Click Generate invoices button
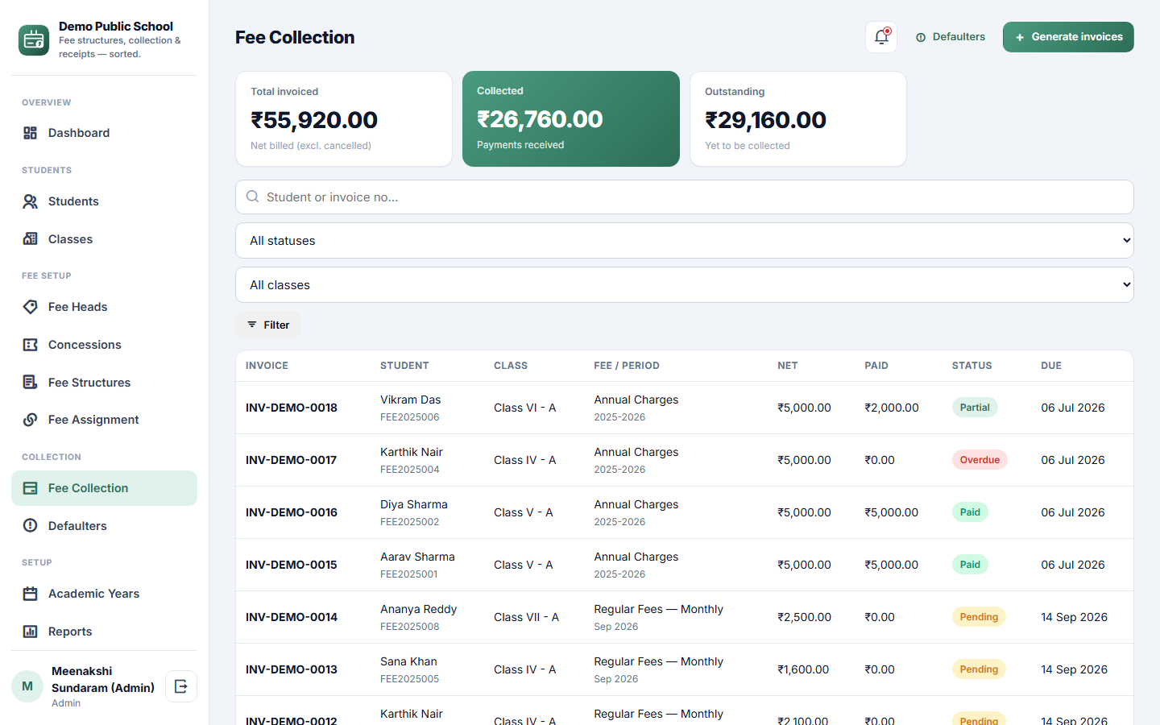Viewport: 1160px width, 725px height. pyautogui.click(x=1068, y=37)
